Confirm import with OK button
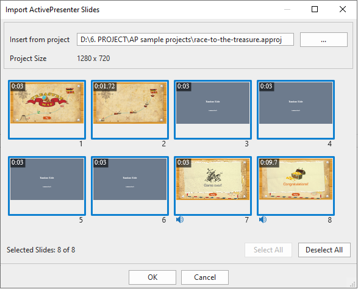 pyautogui.click(x=152, y=277)
